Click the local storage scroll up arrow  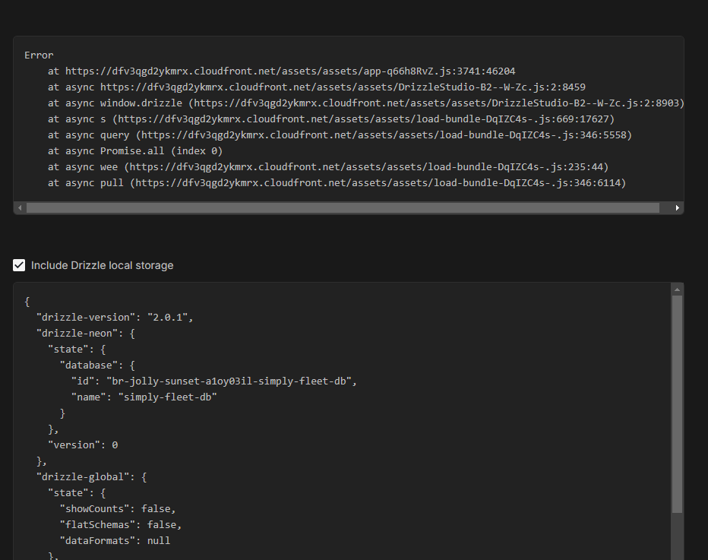677,289
